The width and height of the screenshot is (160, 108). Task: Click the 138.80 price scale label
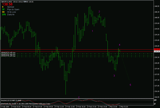pos(157,46)
